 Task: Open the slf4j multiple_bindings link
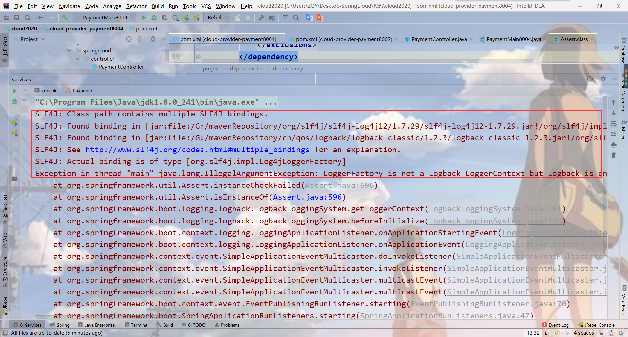click(x=197, y=150)
